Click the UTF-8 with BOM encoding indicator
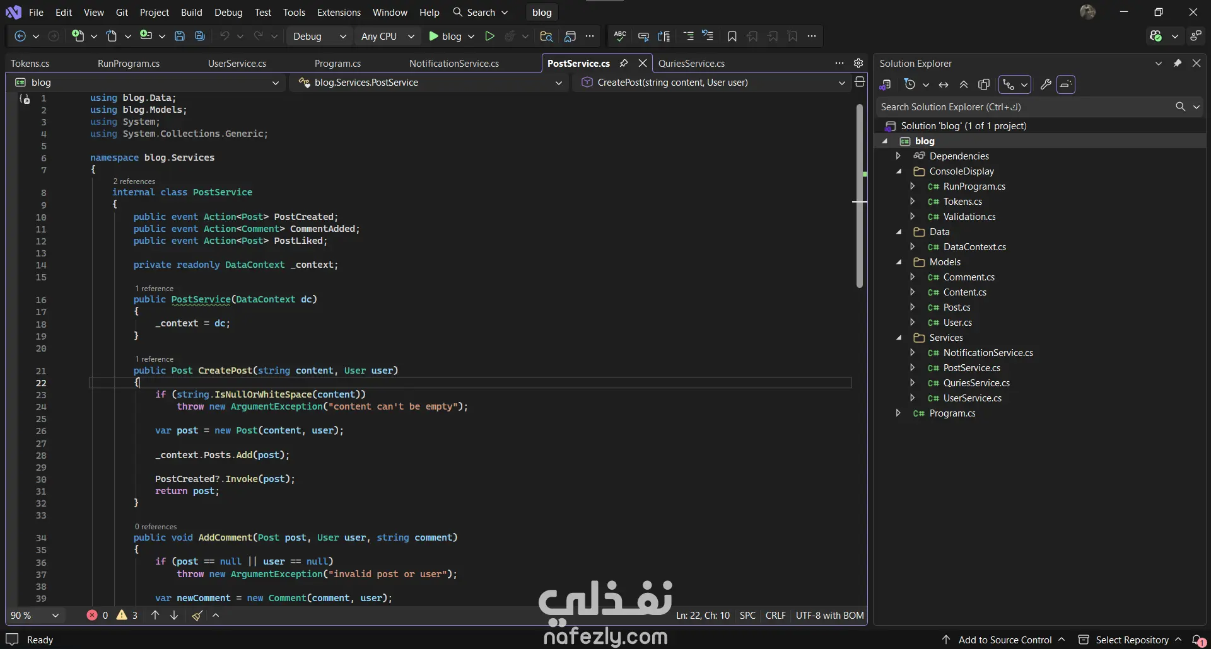This screenshot has height=649, width=1211. pos(829,616)
